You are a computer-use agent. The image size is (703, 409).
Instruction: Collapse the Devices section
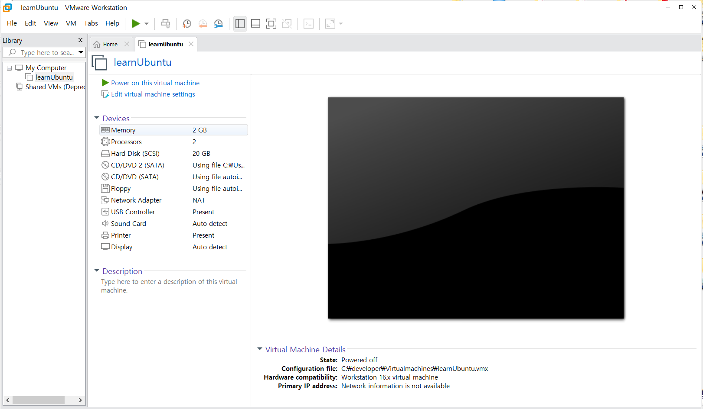(97, 118)
